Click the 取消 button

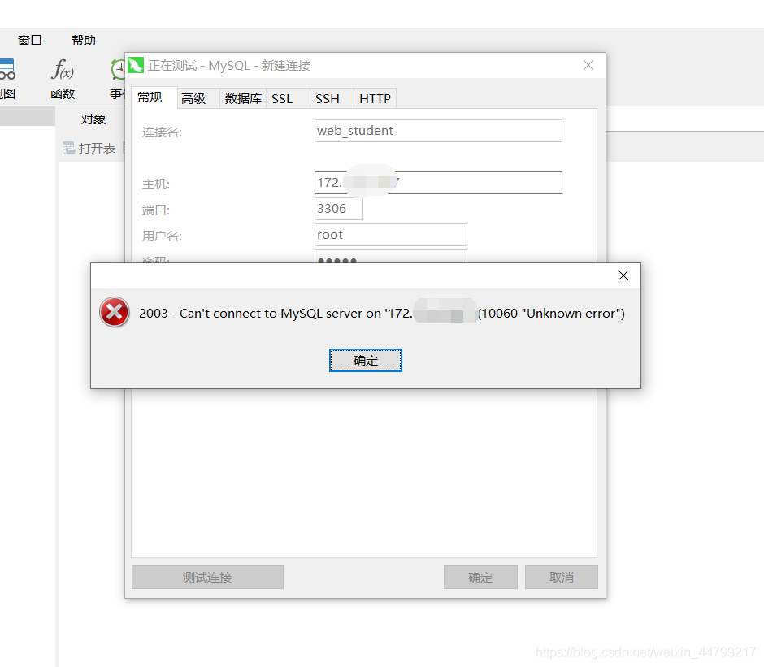[x=562, y=578]
